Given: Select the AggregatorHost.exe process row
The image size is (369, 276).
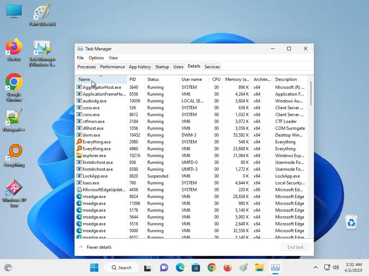Looking at the screenshot, I should point(191,87).
